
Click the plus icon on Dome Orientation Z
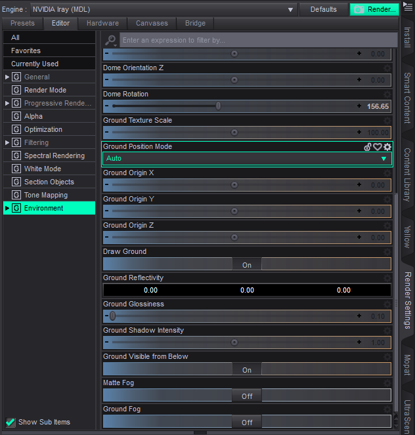pos(359,79)
